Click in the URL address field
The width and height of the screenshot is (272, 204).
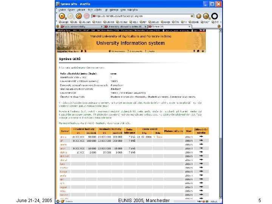tap(142, 16)
